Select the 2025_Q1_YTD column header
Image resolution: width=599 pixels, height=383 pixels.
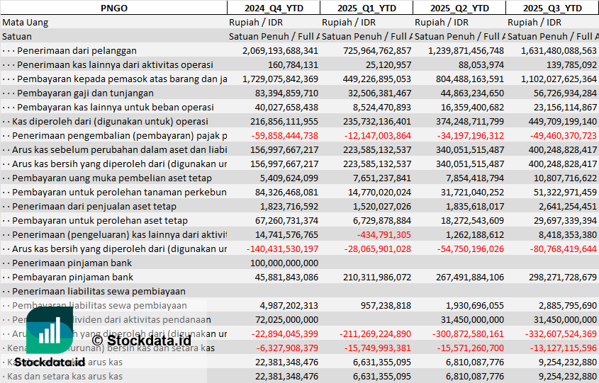tap(366, 8)
